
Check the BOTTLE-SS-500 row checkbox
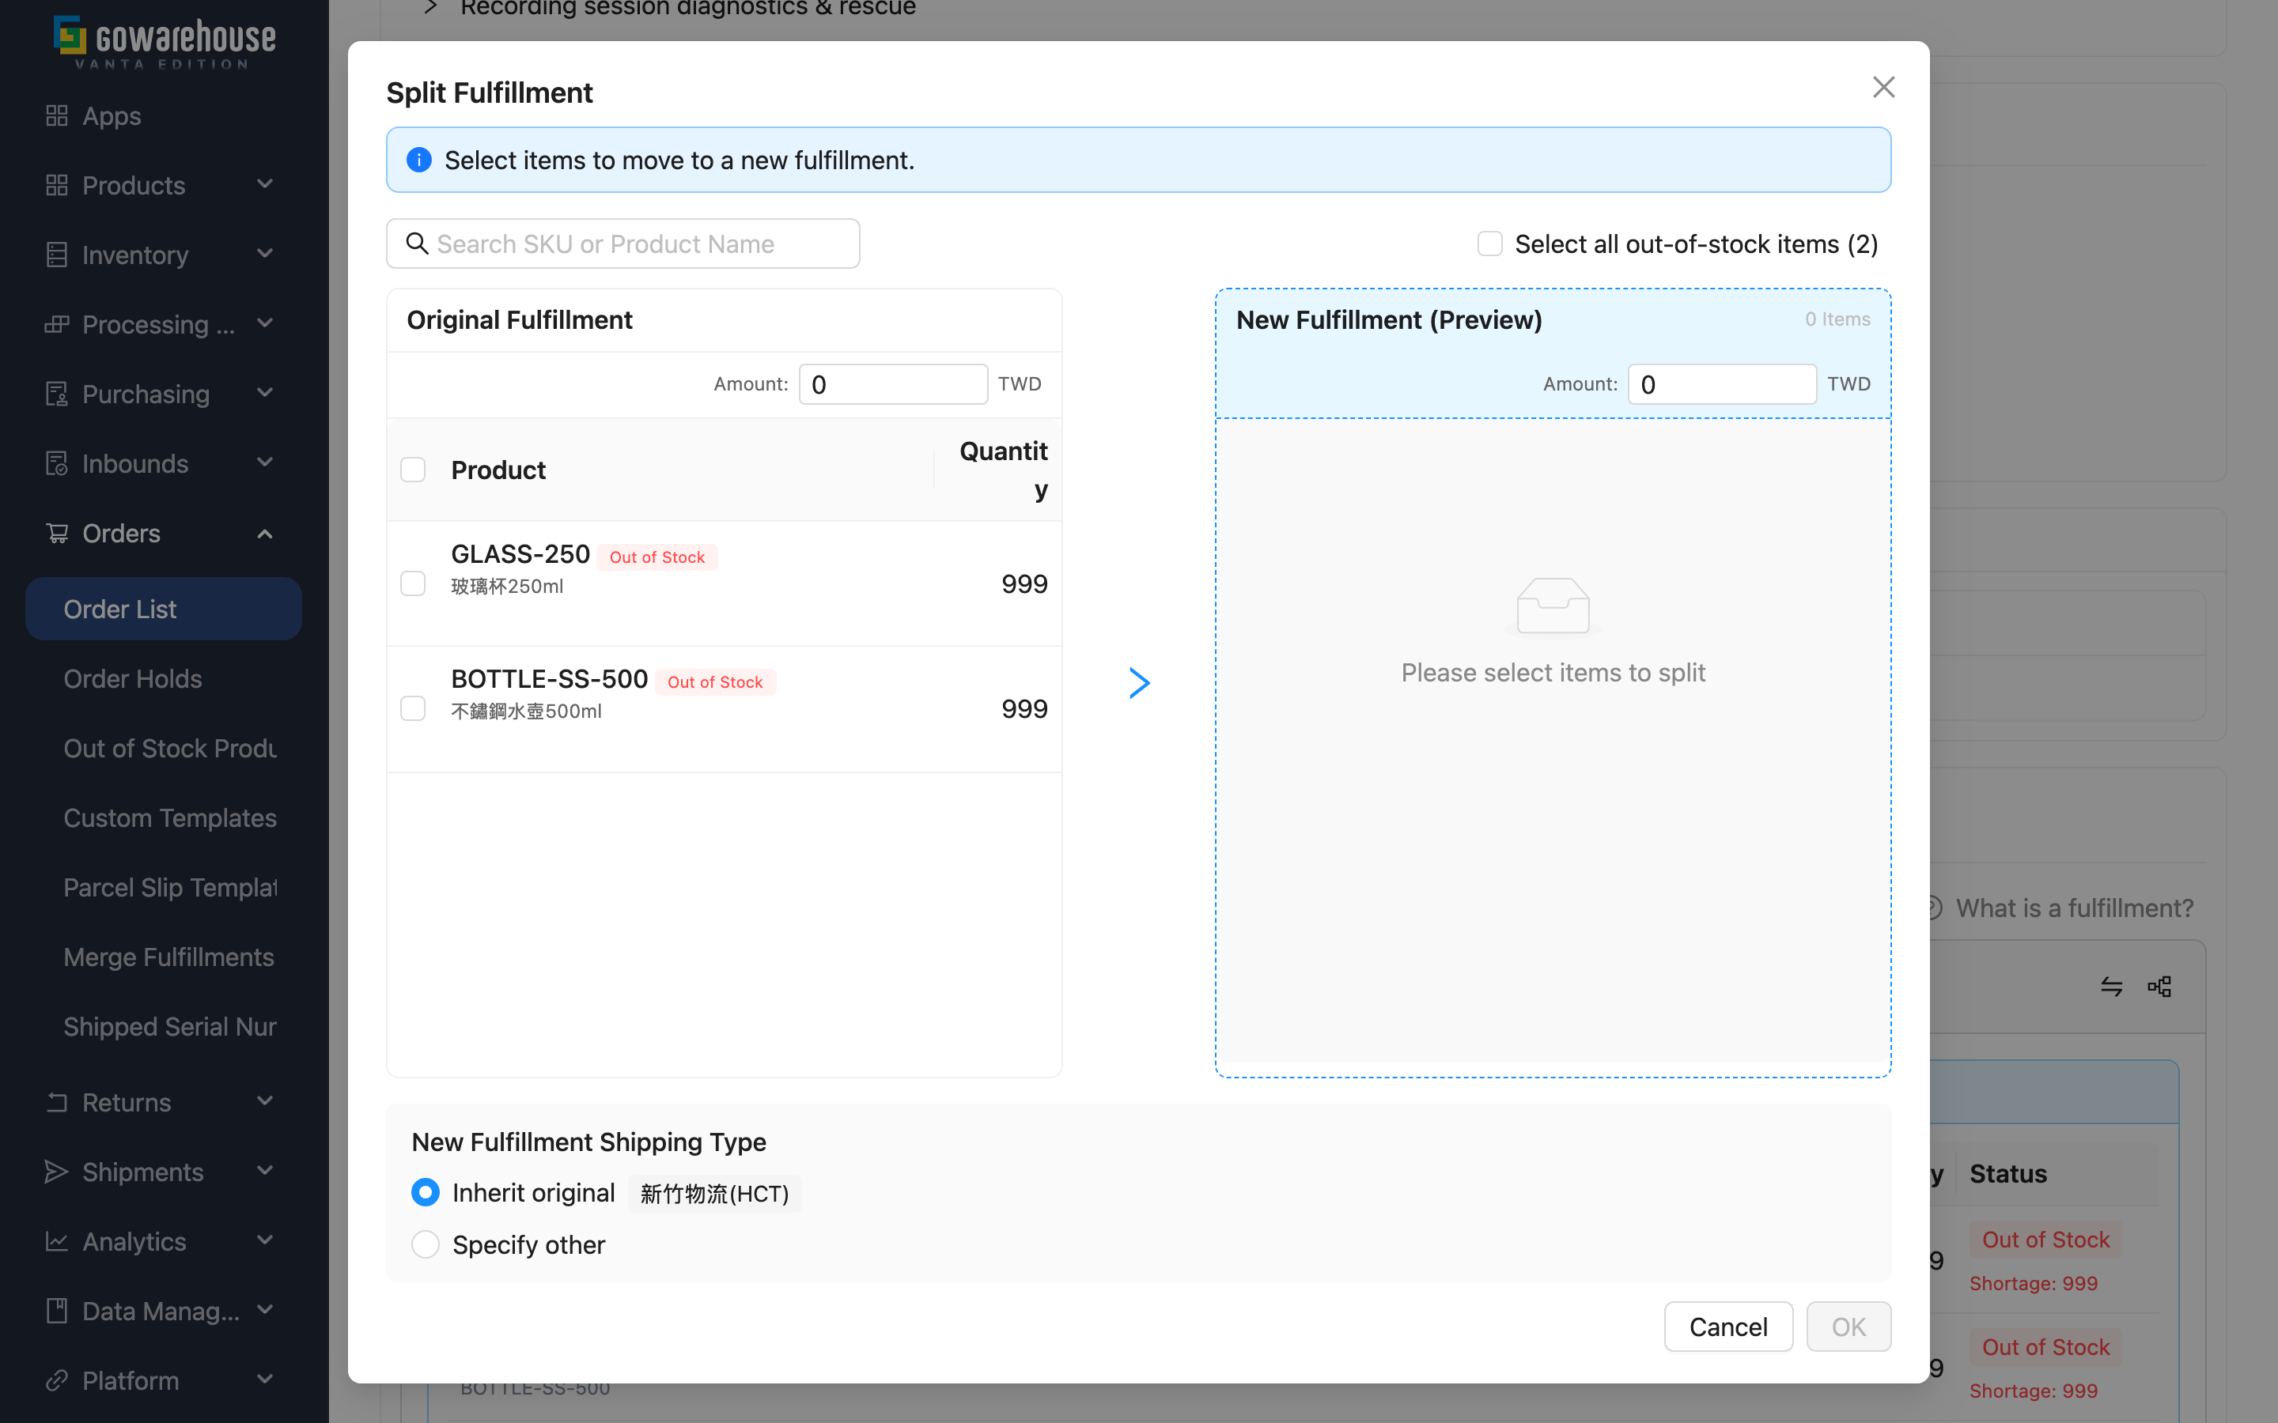pos(413,708)
